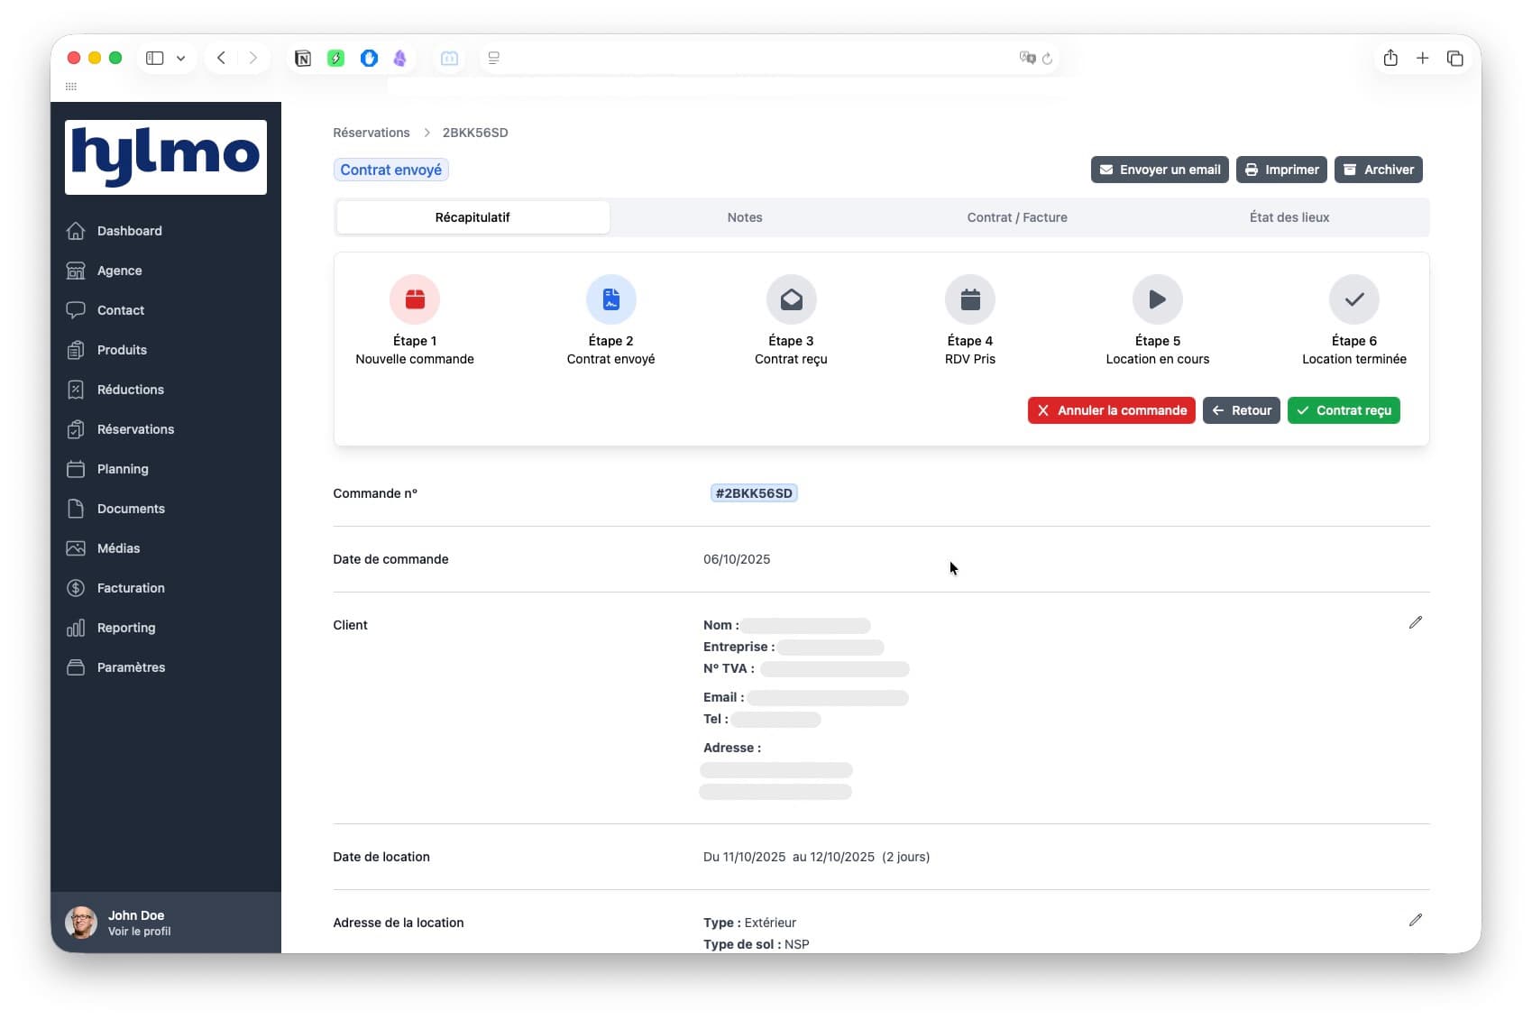1532x1020 pixels.
Task: Click the Étape 5 Location en cours play icon
Action: tap(1157, 299)
